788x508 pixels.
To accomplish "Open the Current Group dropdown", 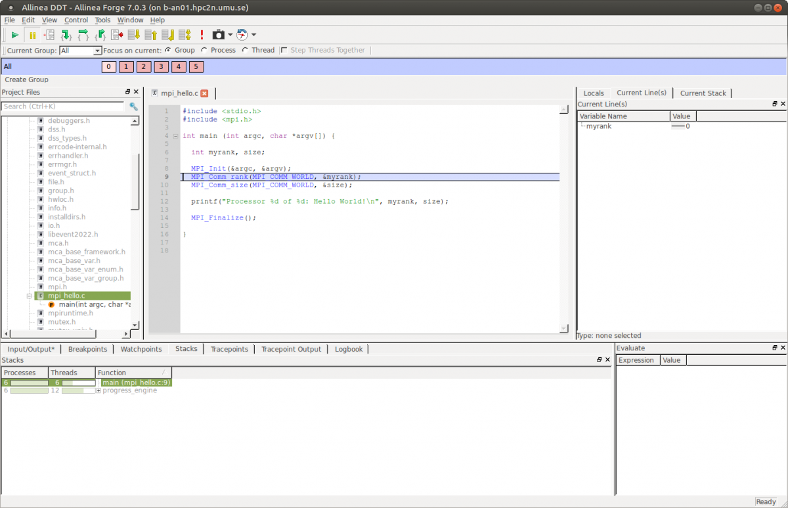I will point(98,51).
